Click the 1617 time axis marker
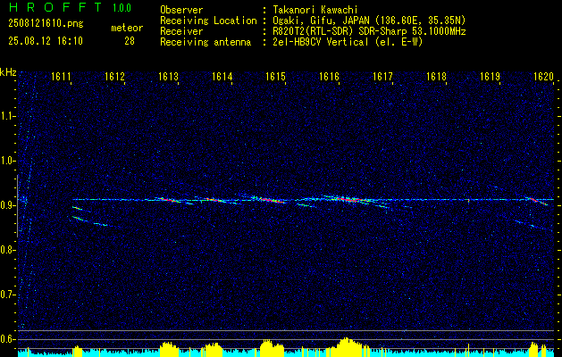 (x=382, y=76)
